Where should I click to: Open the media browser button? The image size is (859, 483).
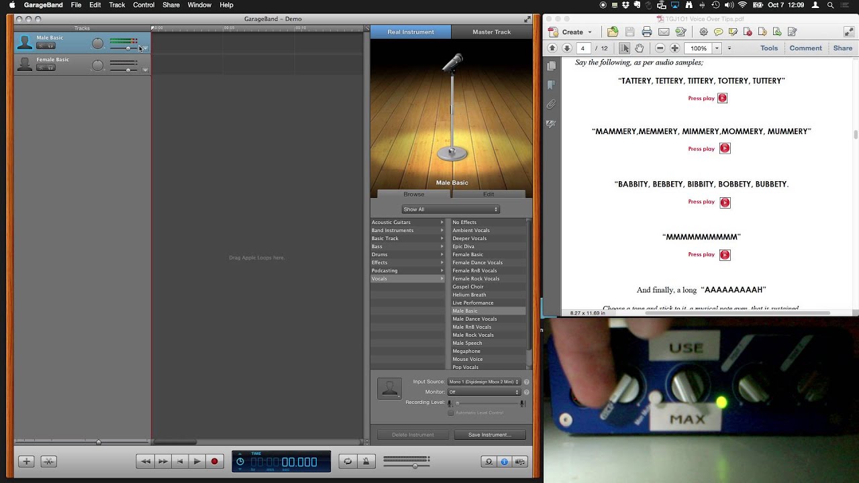click(520, 462)
